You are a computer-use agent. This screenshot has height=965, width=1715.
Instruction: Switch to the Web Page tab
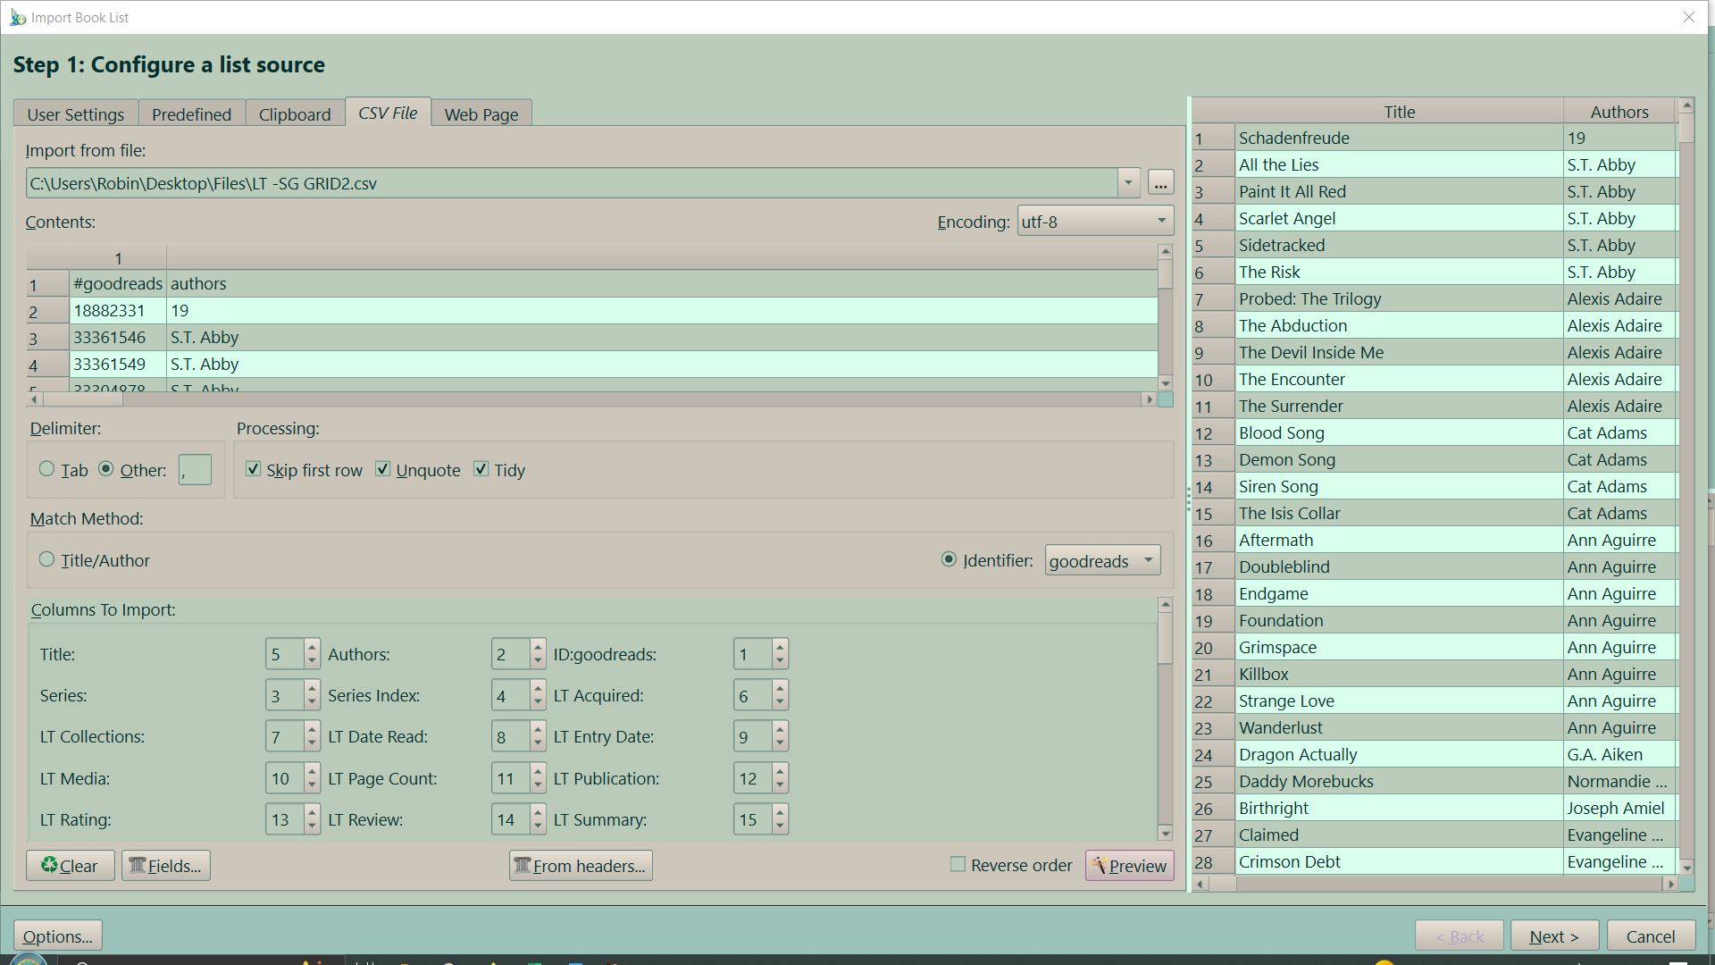481,114
